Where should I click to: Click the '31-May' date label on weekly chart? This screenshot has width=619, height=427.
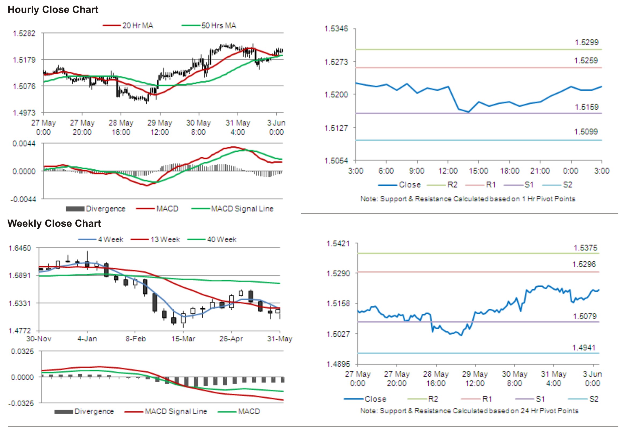click(280, 339)
